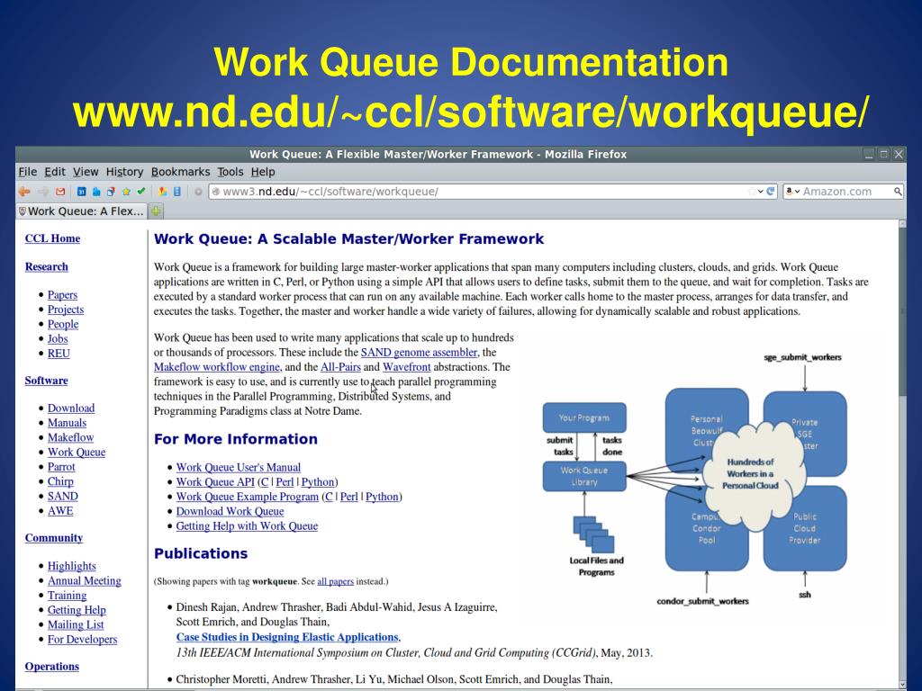Click the orange Back arrow in Firefox
Viewport: 922px width, 691px height.
click(x=24, y=192)
